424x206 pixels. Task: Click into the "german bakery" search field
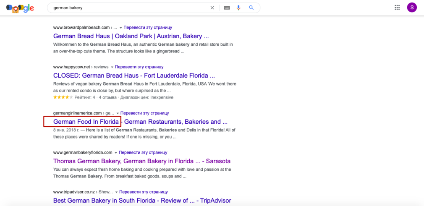tap(126, 8)
